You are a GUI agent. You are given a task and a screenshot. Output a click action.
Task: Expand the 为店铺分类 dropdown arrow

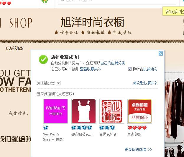click(58, 83)
